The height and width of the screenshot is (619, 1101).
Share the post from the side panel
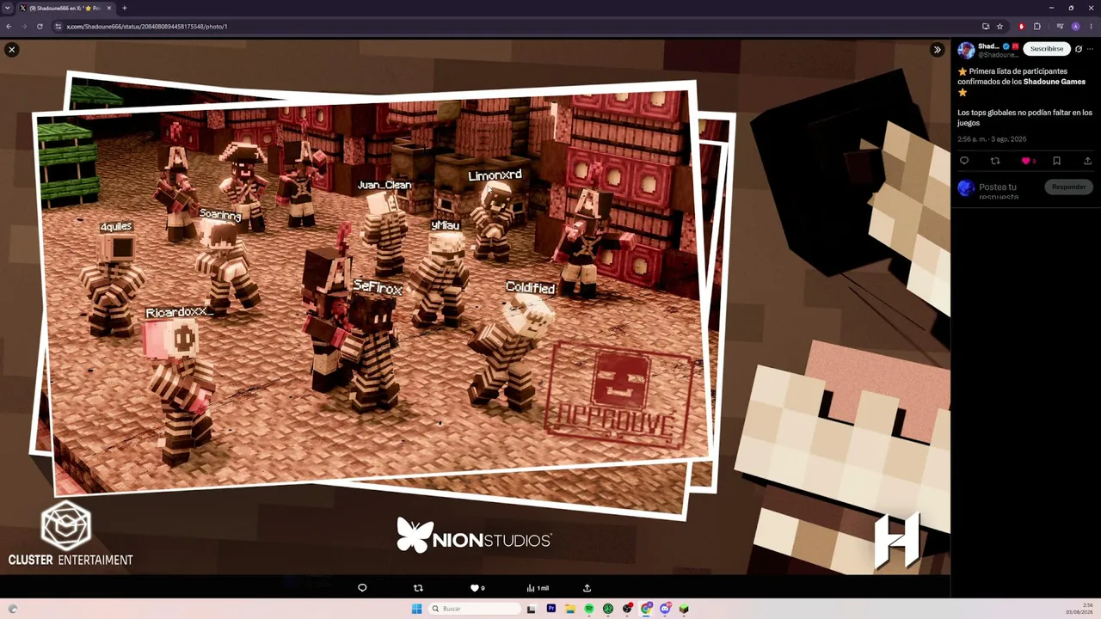click(1087, 161)
